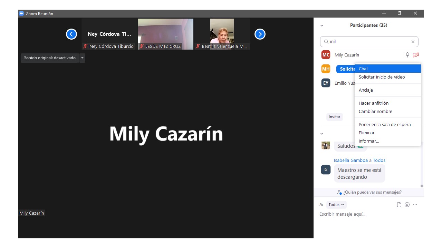Click the privacy icon beside ¿Quién puede ver sus mensajes?

339,193
